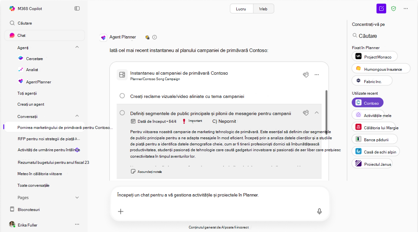Screen dimensions: 418x232
Task: Mark 'Definiți segmentele de public' task complete
Action: click(x=122, y=113)
